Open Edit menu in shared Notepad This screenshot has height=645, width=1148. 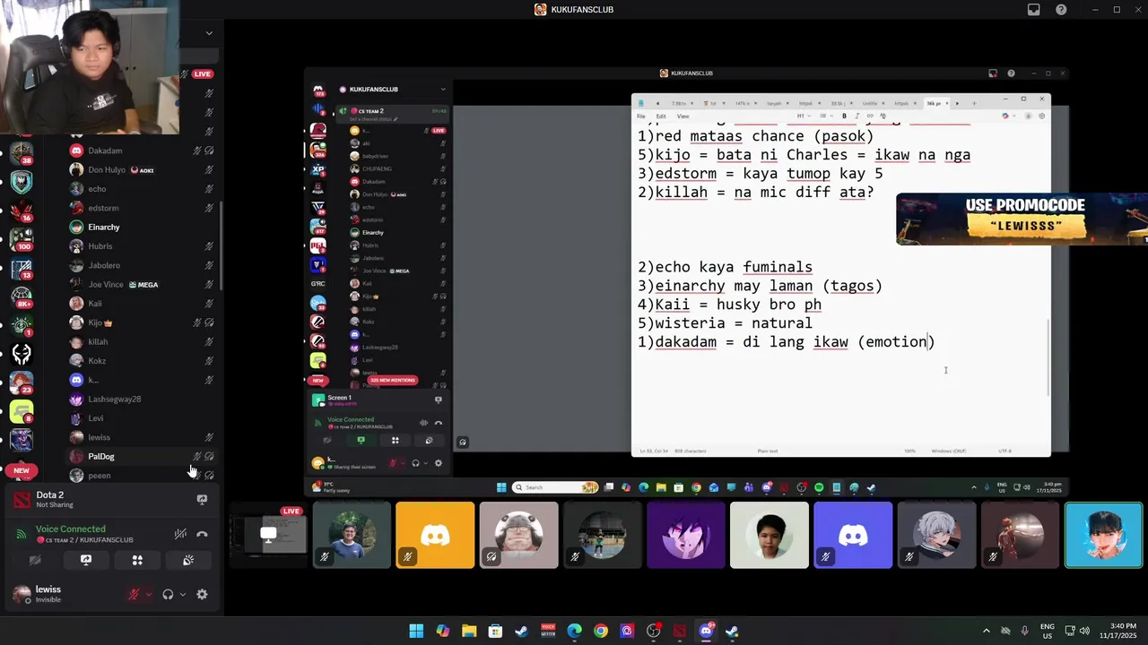tap(661, 116)
